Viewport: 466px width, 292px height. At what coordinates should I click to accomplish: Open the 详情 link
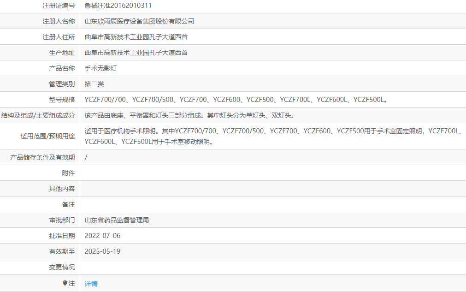tap(91, 284)
